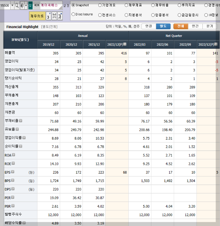Click the 매출액 row label

[x=10, y=53]
